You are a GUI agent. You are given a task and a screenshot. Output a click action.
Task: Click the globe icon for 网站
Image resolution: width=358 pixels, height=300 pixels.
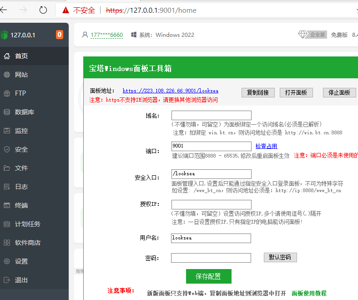point(7,75)
